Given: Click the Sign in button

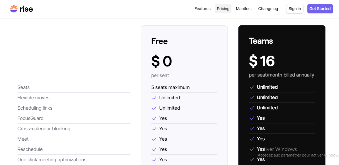Looking at the screenshot, I should [295, 9].
